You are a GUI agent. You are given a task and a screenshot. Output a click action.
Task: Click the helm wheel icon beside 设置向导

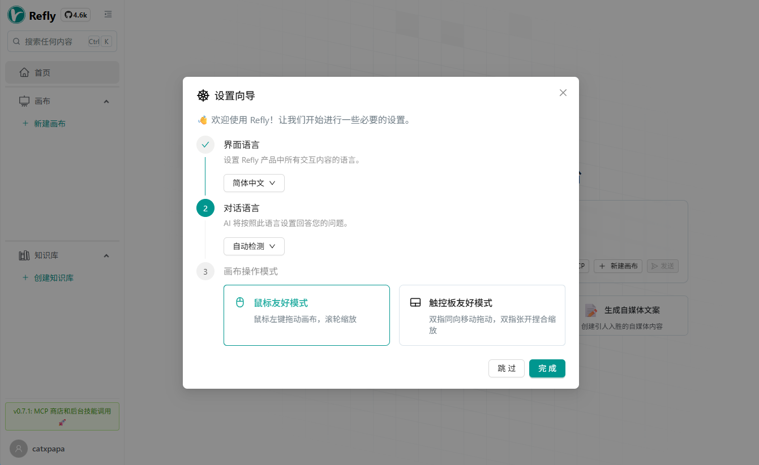click(203, 95)
